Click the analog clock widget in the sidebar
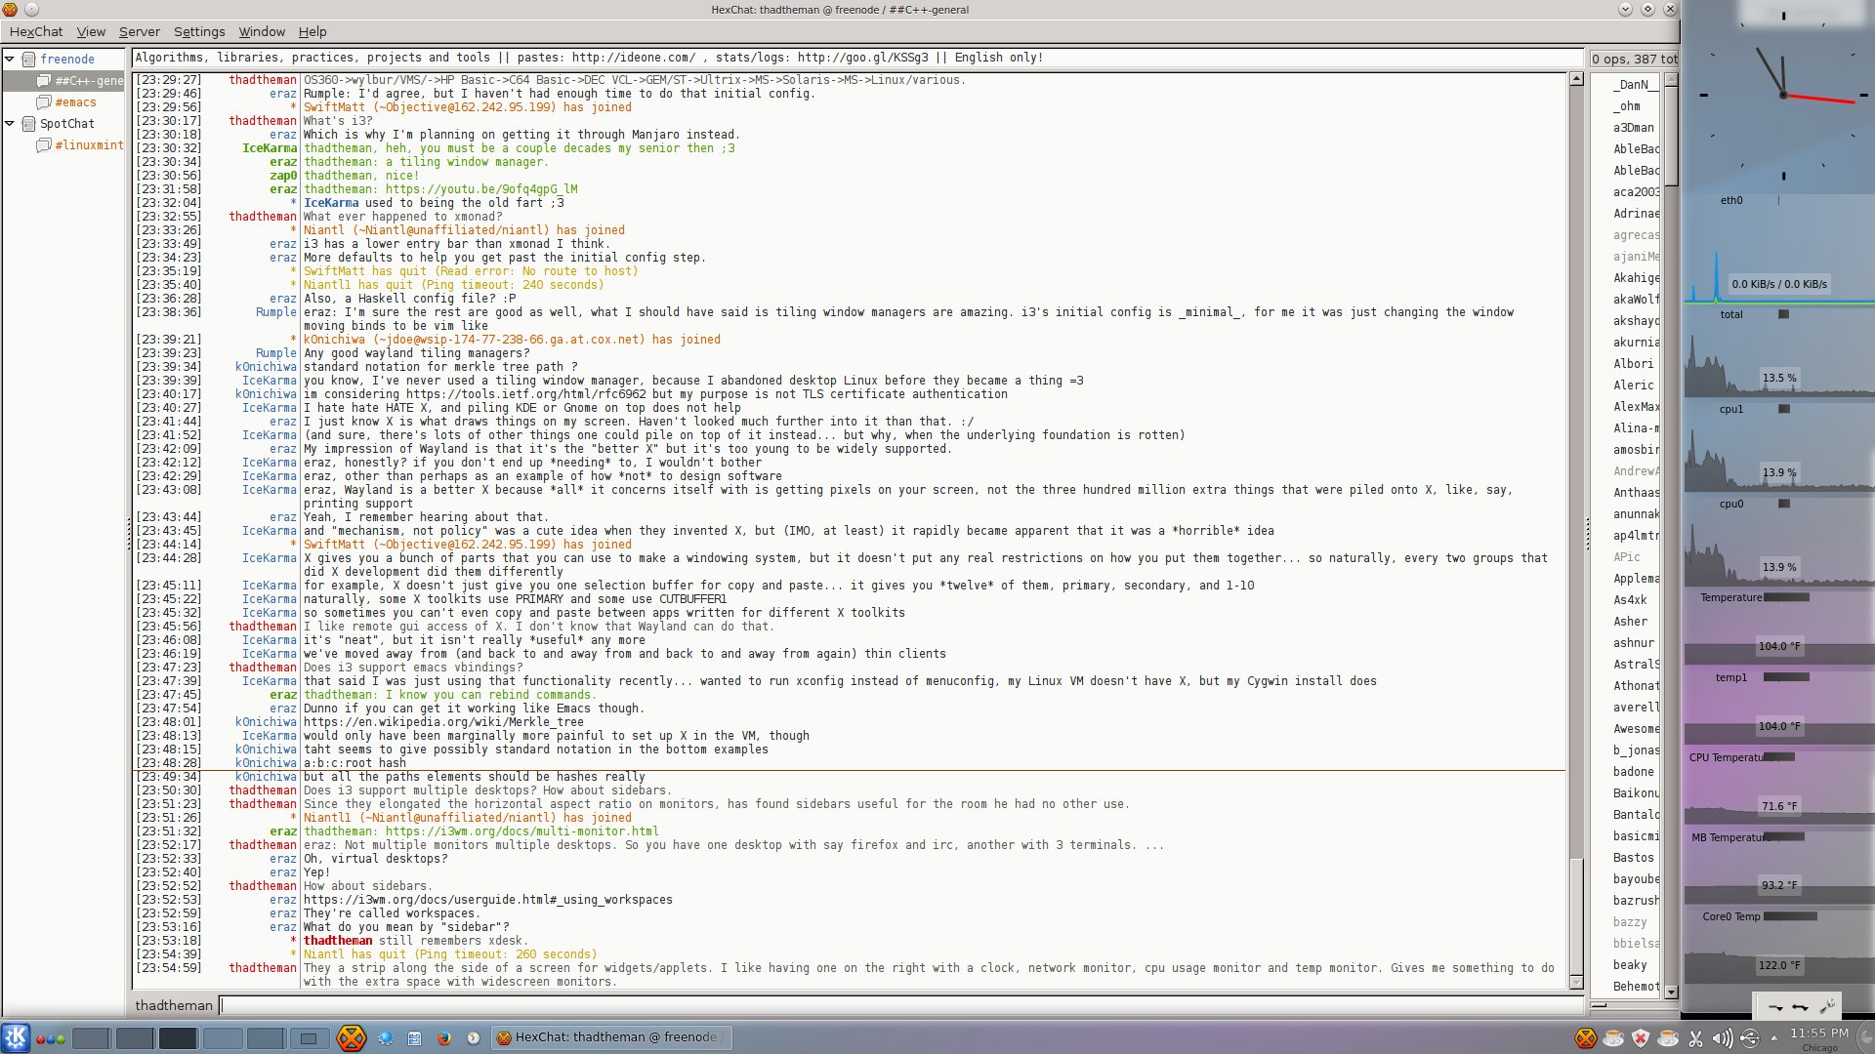 click(1783, 95)
